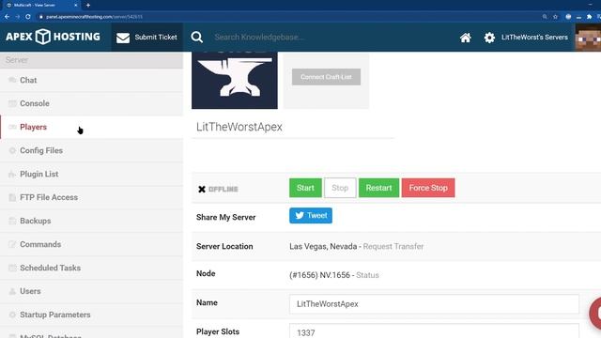Click the Config Files gear icon
The height and width of the screenshot is (338, 601).
[12, 150]
